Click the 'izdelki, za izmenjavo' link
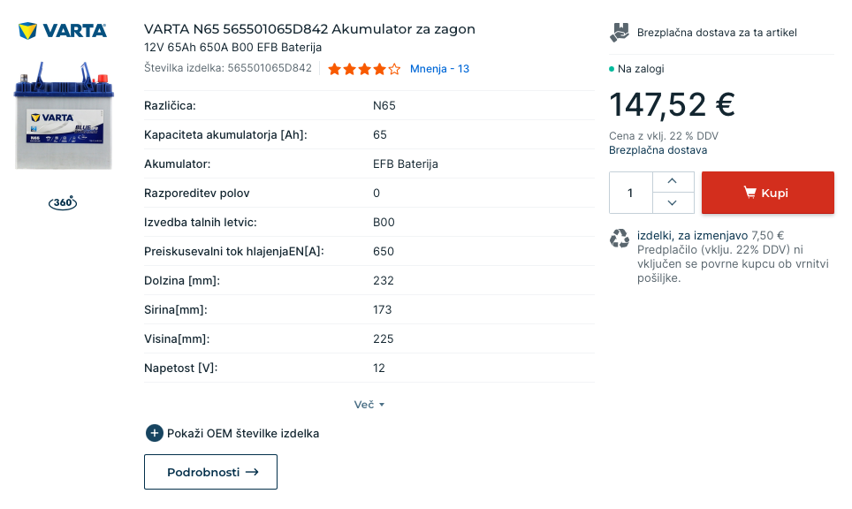This screenshot has width=852, height=509. (692, 236)
